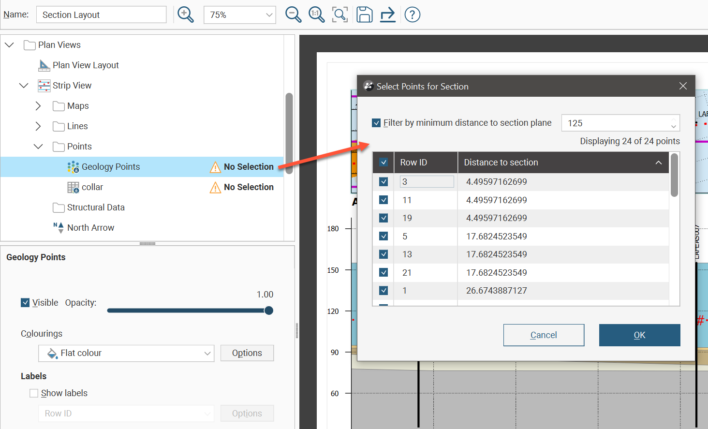Select the collar item in Points
Image resolution: width=708 pixels, height=429 pixels.
click(x=92, y=187)
